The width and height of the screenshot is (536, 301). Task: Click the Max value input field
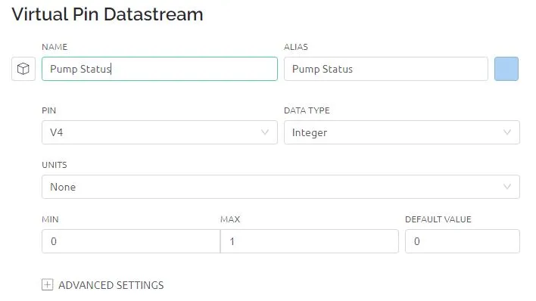coord(310,241)
